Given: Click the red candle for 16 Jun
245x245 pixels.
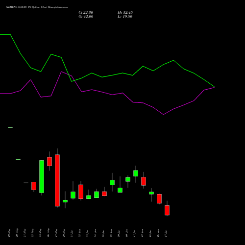Looking at the screenshot, I should coord(159,199).
